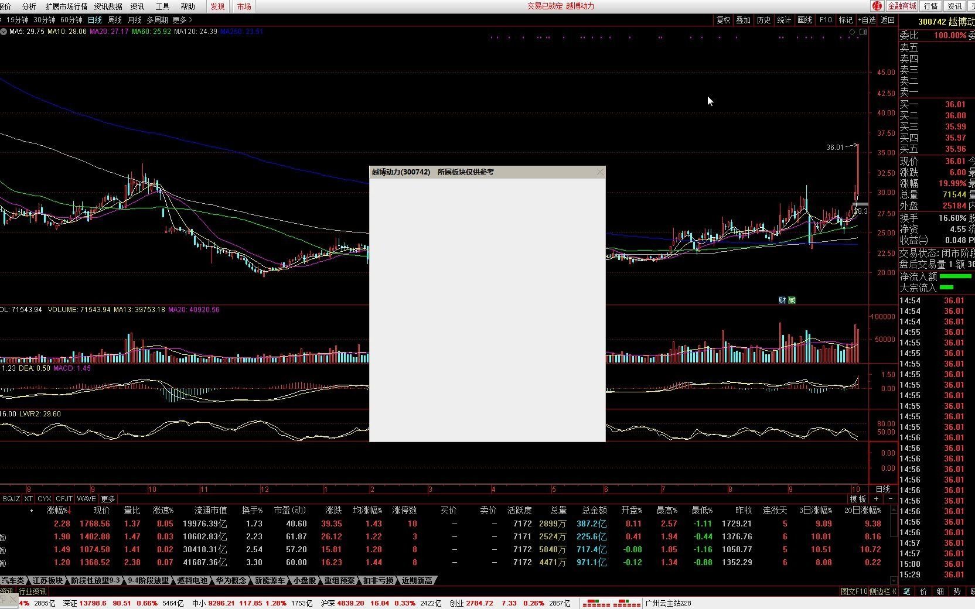Open the 工具 menu
The width and height of the screenshot is (975, 609).
162,6
